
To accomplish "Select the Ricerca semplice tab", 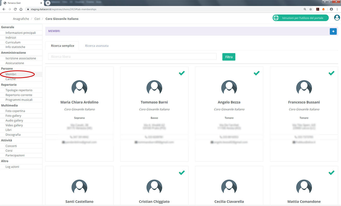I will (62, 46).
